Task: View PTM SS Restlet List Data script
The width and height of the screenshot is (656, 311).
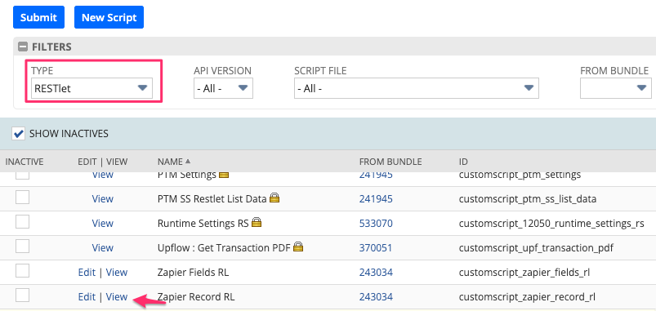Action: [102, 199]
